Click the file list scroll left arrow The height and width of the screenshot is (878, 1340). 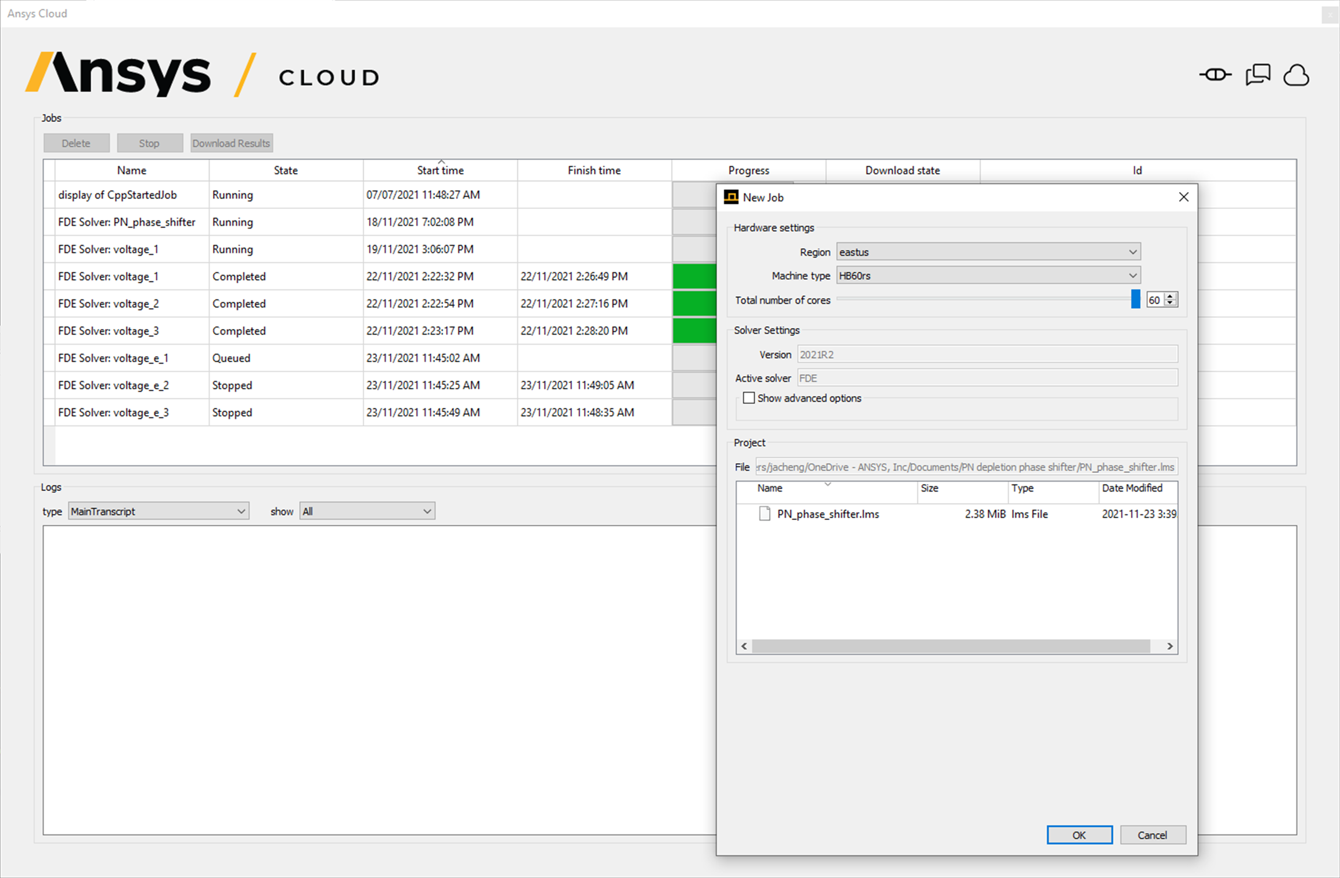pyautogui.click(x=744, y=646)
